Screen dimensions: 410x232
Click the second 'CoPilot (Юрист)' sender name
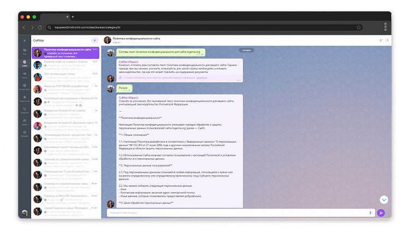128,97
